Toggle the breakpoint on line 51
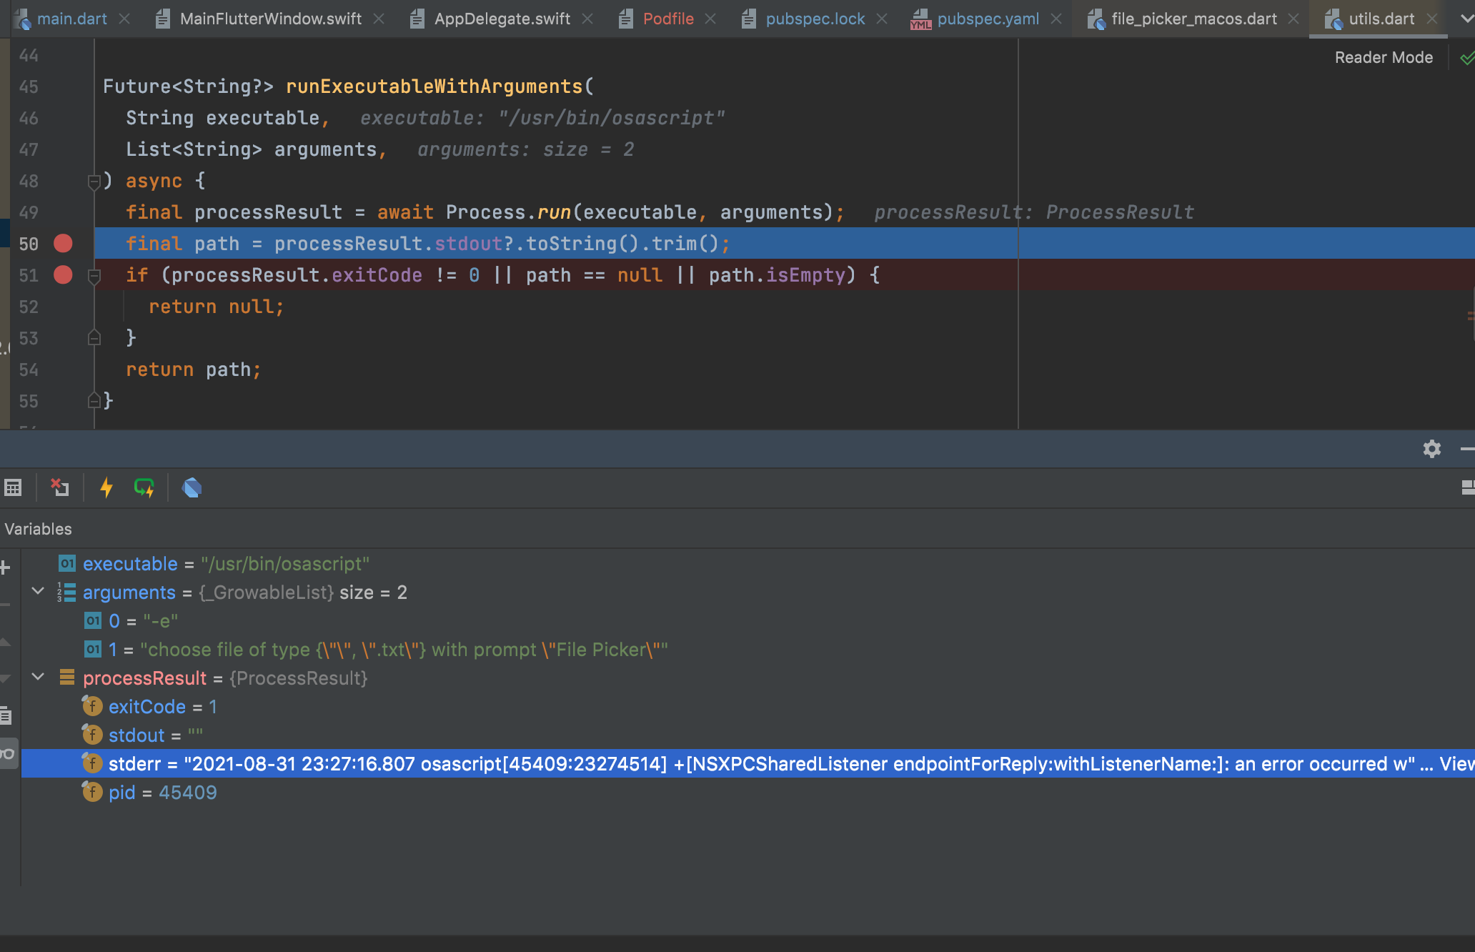This screenshot has width=1475, height=952. click(x=62, y=275)
